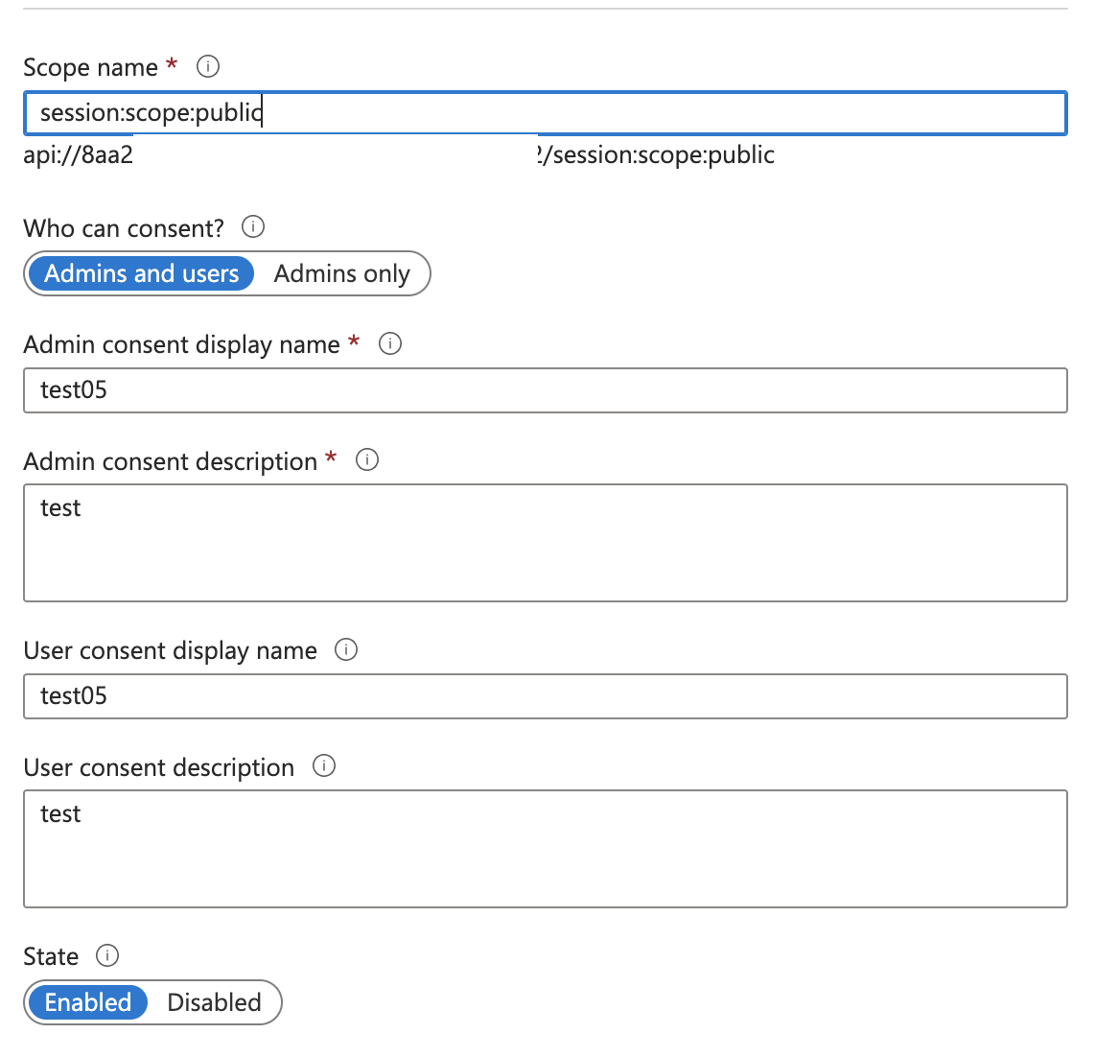
Task: Click info icon beside User consent description
Action: coord(325,766)
